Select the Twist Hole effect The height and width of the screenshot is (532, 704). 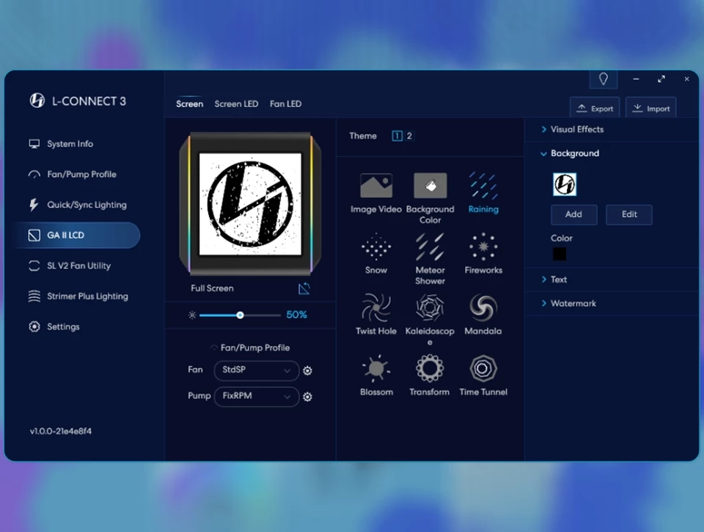(376, 307)
